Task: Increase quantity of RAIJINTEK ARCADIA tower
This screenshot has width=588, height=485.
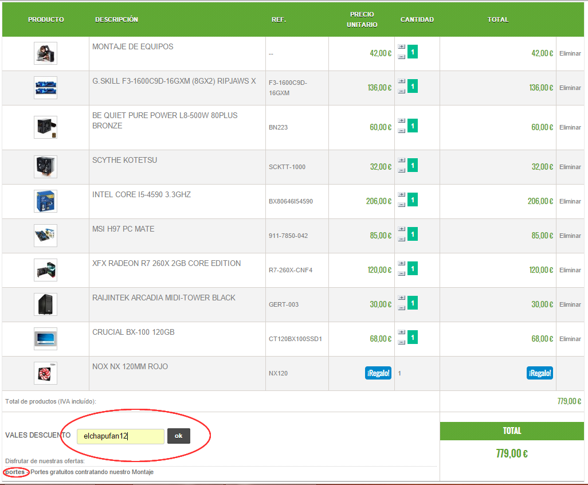Action: 402,298
